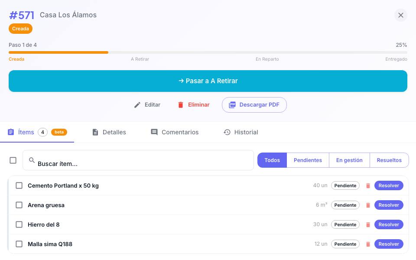
Task: Click the orange Creada status badge
Action: pyautogui.click(x=20, y=29)
